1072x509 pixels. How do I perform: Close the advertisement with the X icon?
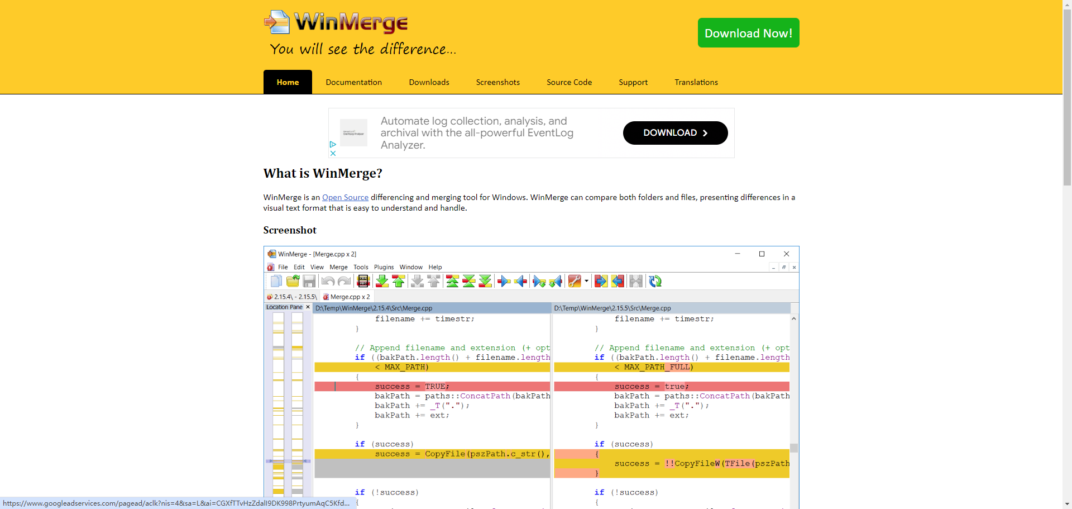pos(333,153)
